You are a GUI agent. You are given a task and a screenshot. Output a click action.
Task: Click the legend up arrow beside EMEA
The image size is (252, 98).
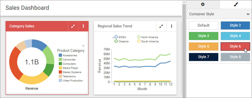113,37
